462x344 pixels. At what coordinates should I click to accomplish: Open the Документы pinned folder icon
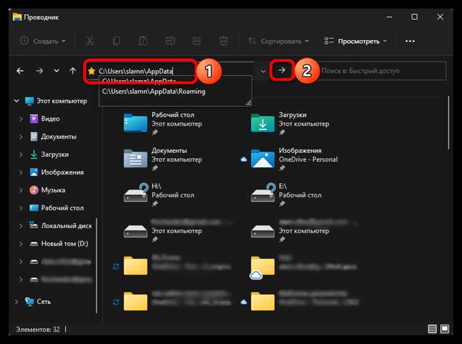[136, 158]
